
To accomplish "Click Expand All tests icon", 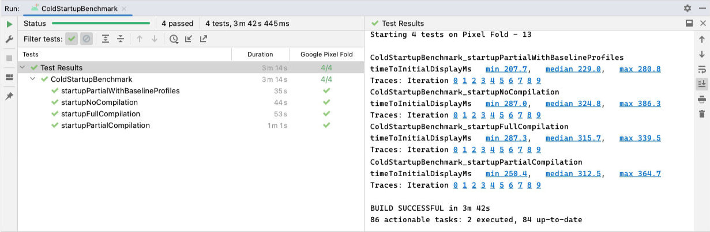I will pos(106,39).
